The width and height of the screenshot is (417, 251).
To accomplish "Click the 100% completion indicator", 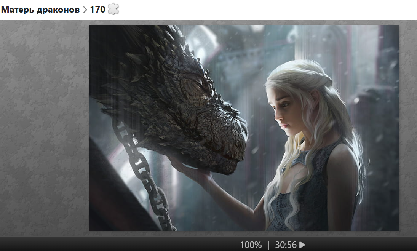I will [251, 245].
